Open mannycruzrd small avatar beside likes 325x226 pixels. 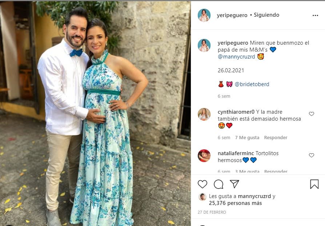coord(202,197)
